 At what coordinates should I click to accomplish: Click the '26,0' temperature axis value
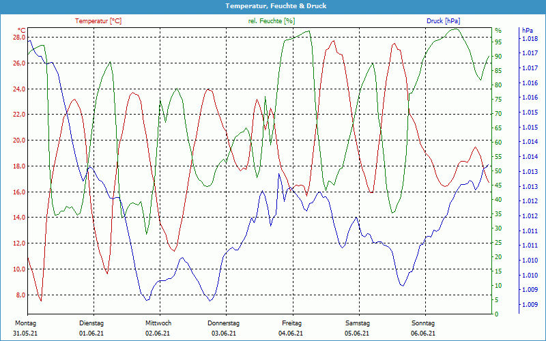pos(19,63)
